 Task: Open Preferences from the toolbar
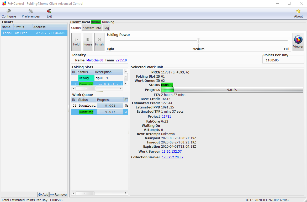click(31, 11)
